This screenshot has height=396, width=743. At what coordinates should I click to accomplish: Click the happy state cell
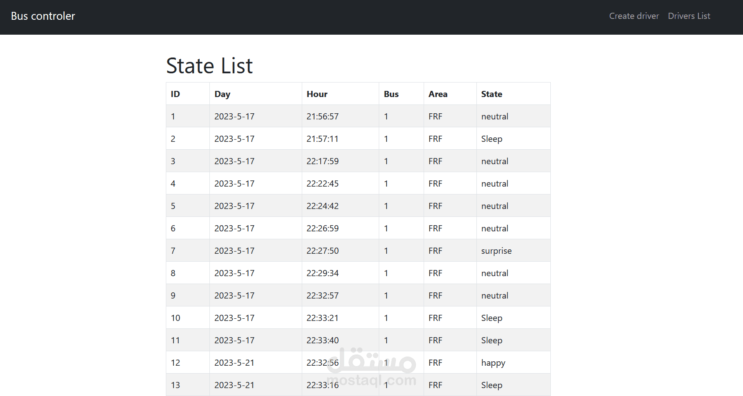(x=493, y=363)
